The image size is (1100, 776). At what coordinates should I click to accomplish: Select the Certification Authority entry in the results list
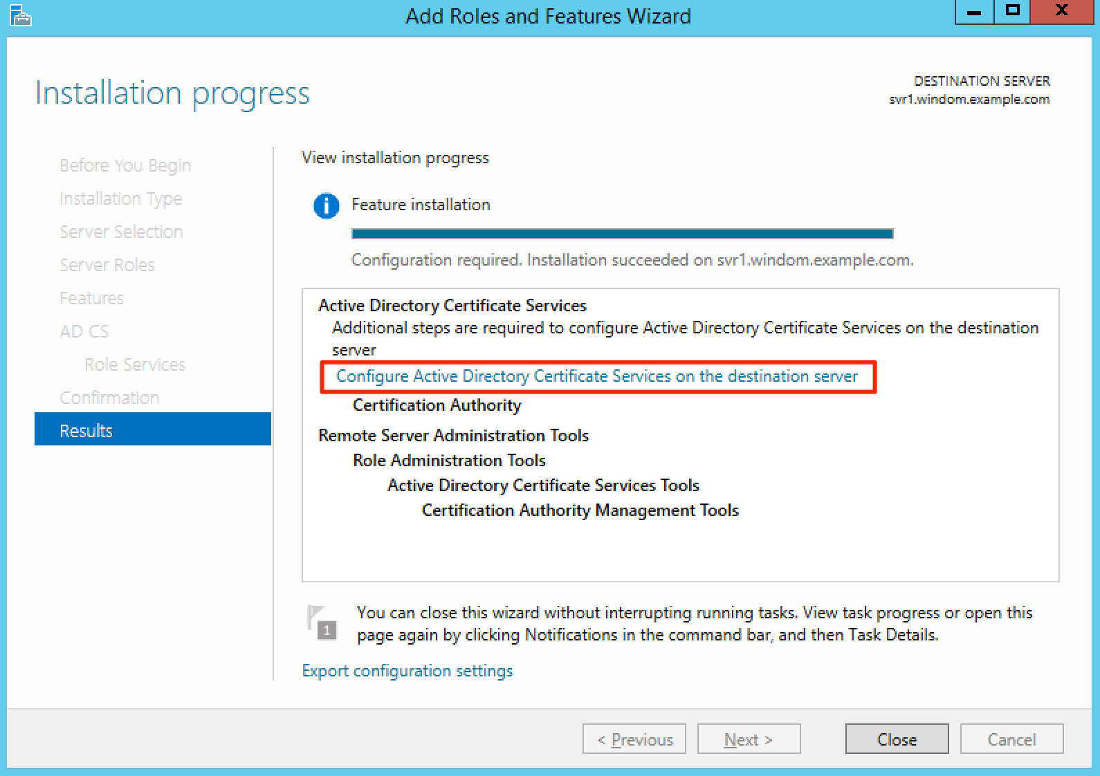click(x=436, y=405)
